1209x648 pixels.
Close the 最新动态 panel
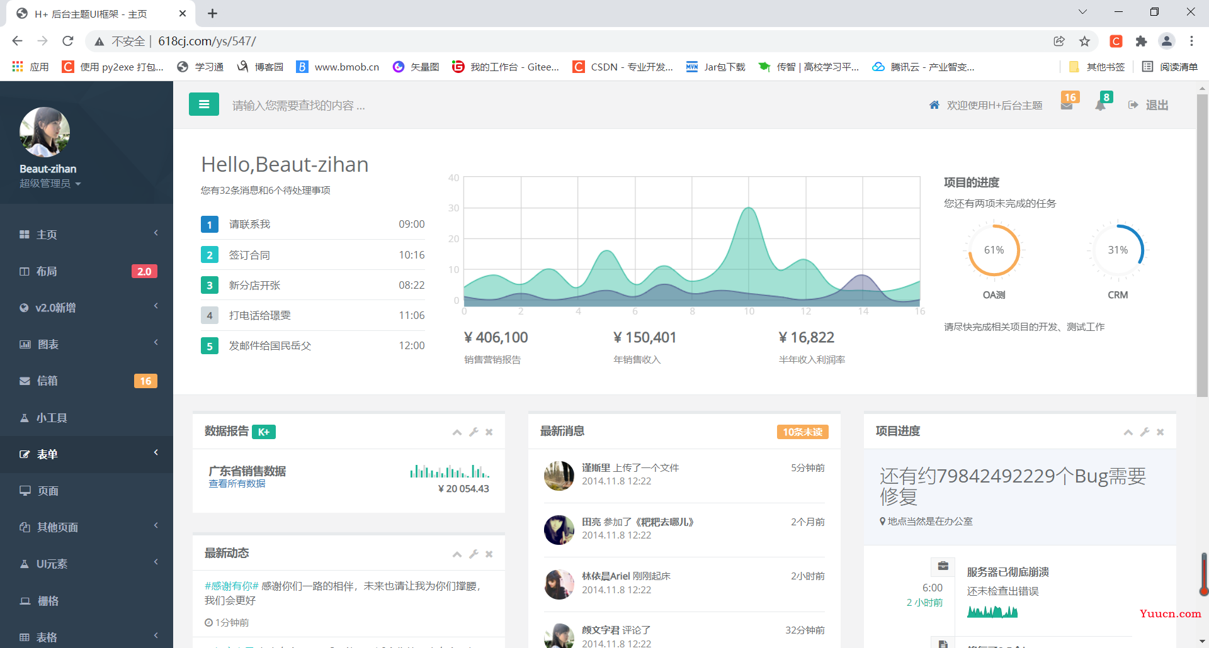[x=489, y=554]
